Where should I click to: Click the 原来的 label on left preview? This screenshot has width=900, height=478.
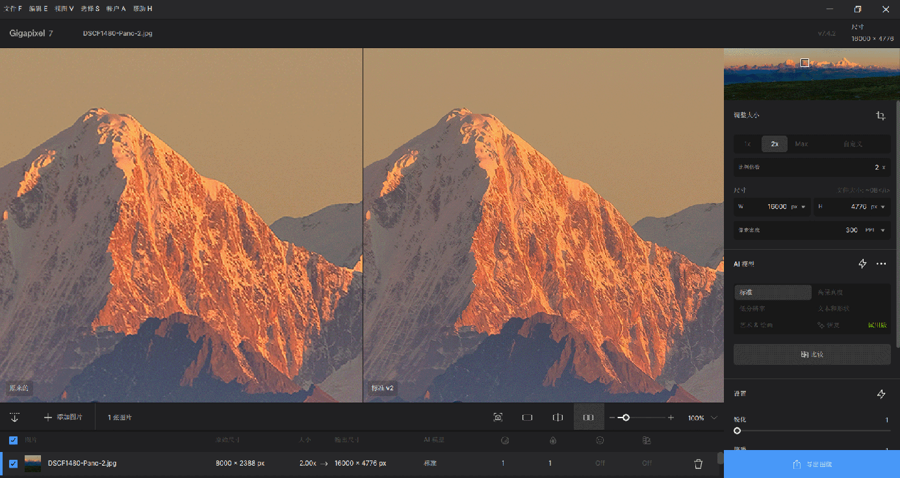click(x=19, y=388)
